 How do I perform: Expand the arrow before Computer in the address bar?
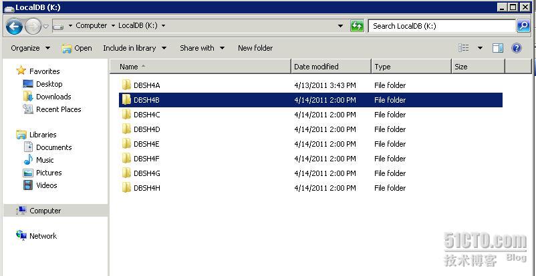click(x=70, y=26)
